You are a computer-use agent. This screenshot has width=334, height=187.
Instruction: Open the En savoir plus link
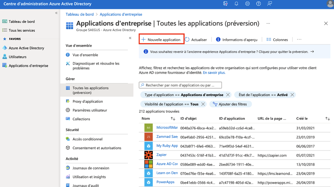[x=214, y=73]
